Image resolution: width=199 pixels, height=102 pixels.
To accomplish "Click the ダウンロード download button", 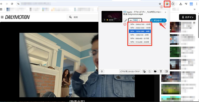I will click(156, 20).
